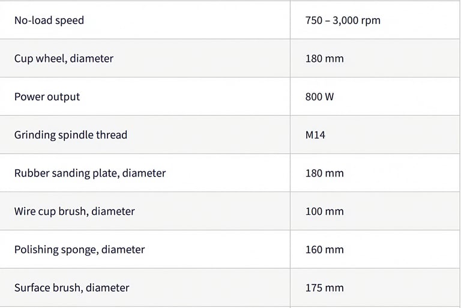Click Rubber sanding plate, diameter label

pos(90,174)
